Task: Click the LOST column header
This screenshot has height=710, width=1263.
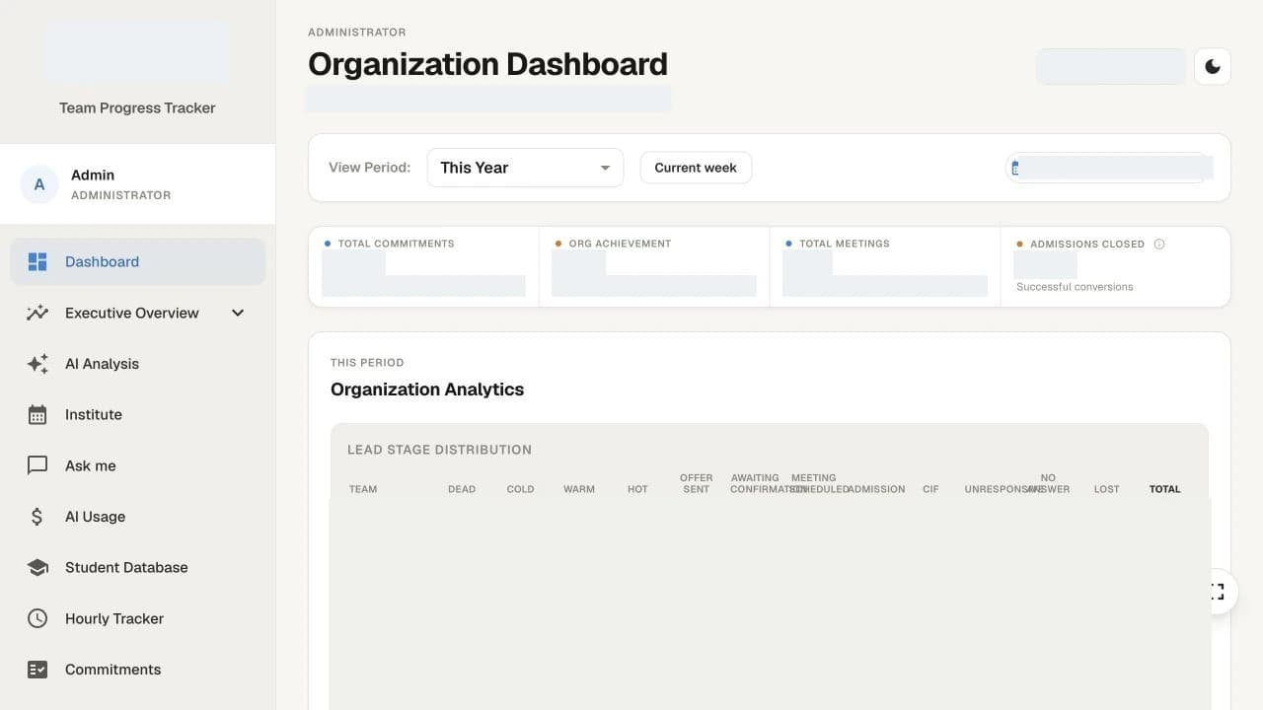Action: tap(1106, 489)
